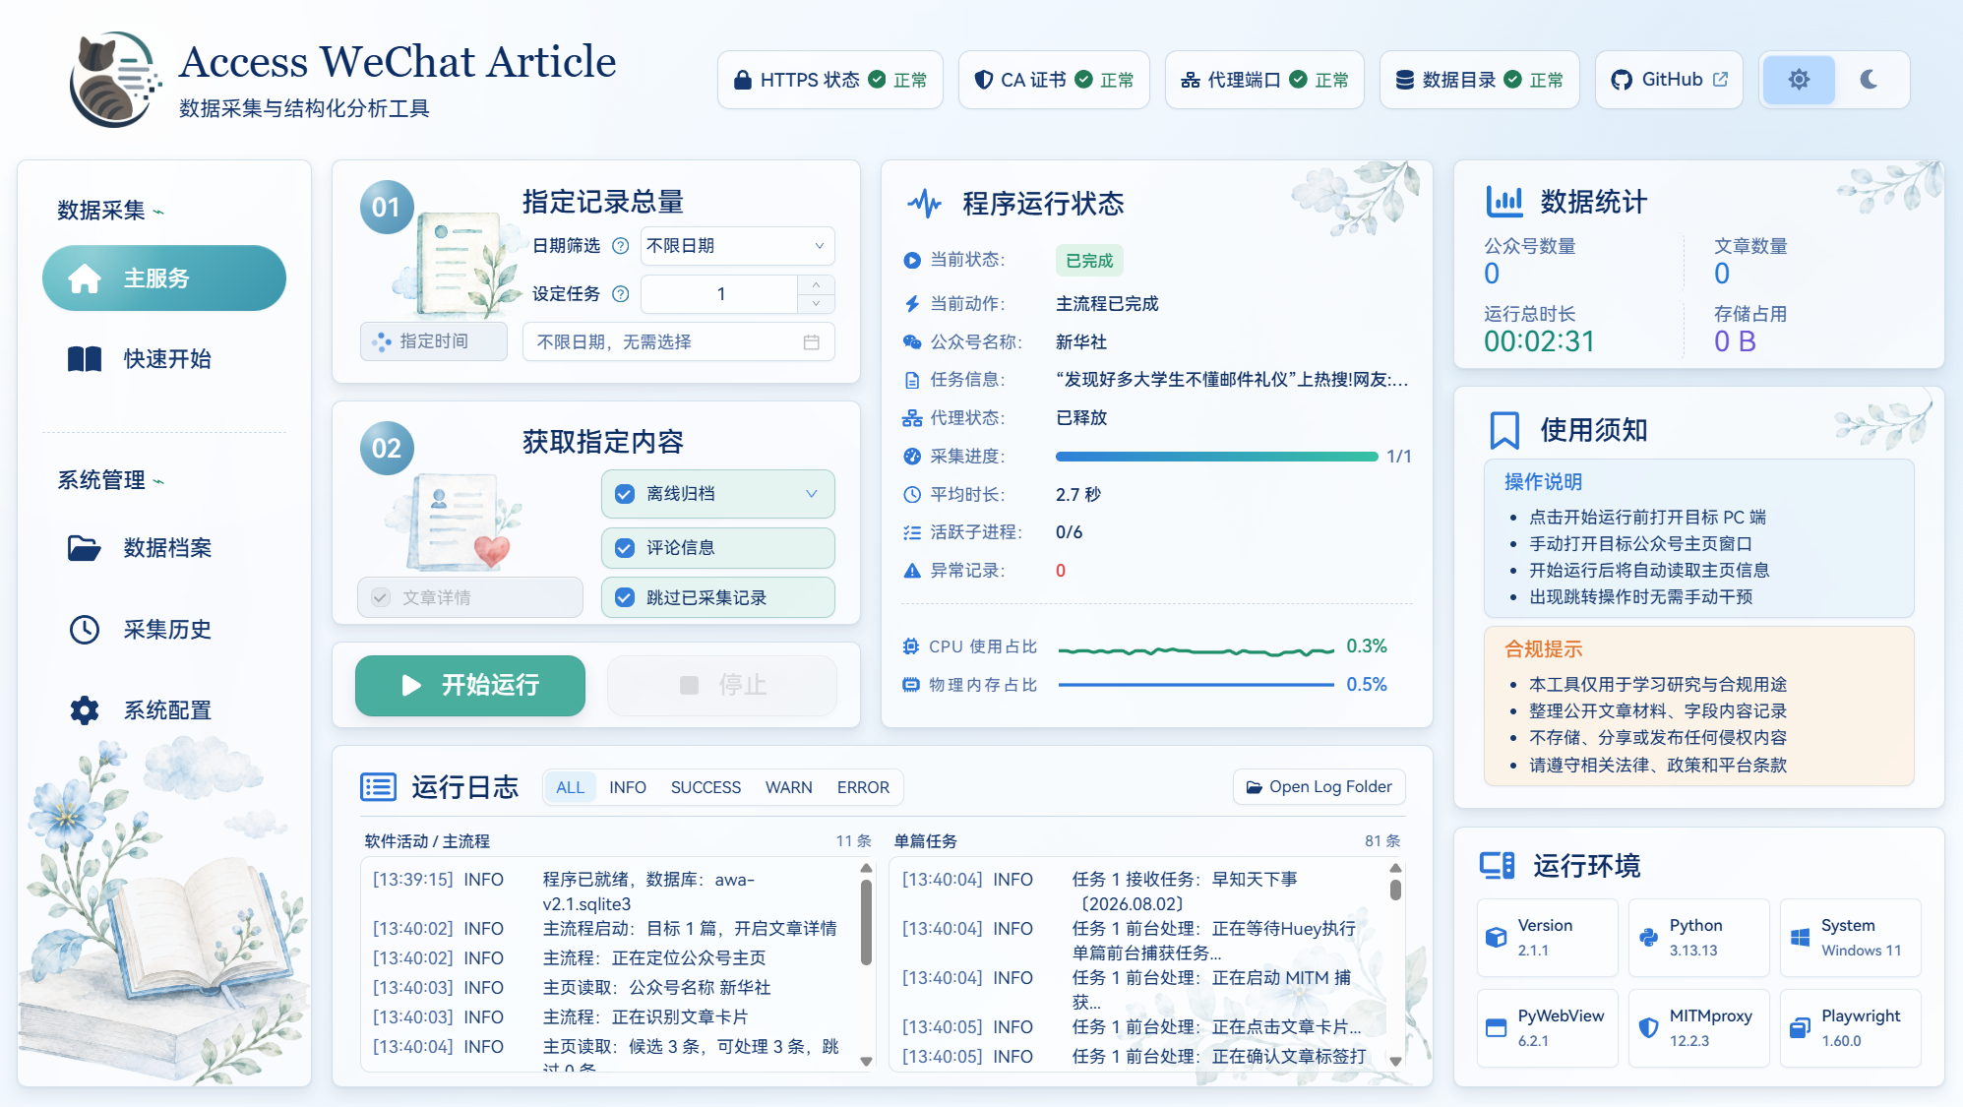Select the WARN log filter tab
The width and height of the screenshot is (1963, 1107).
tap(789, 787)
